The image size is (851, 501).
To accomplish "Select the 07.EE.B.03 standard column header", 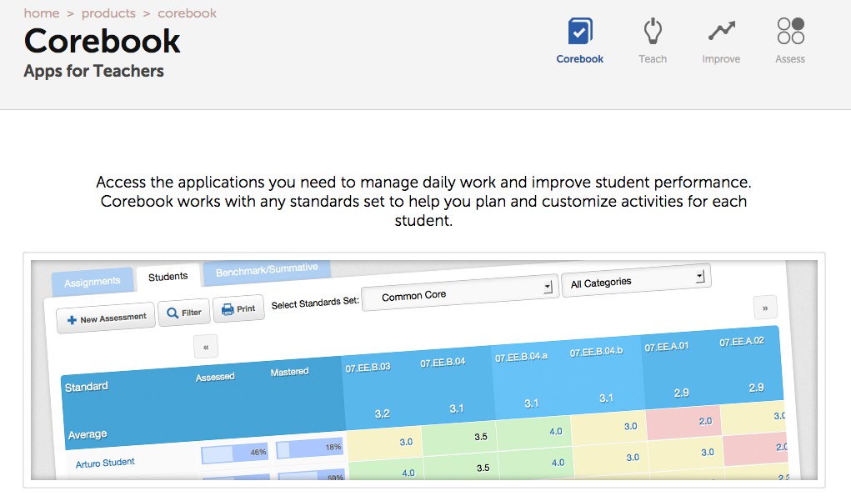I will point(368,368).
